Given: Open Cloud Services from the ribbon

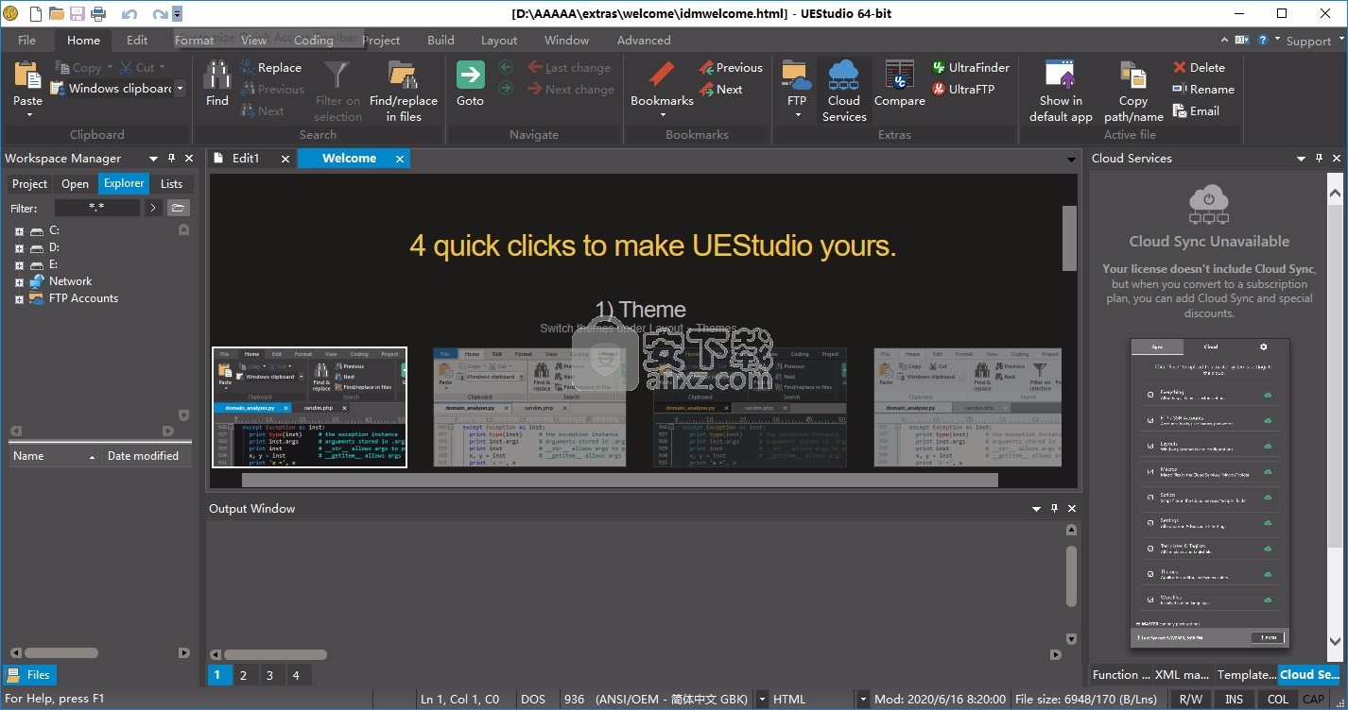Looking at the screenshot, I should pyautogui.click(x=844, y=91).
